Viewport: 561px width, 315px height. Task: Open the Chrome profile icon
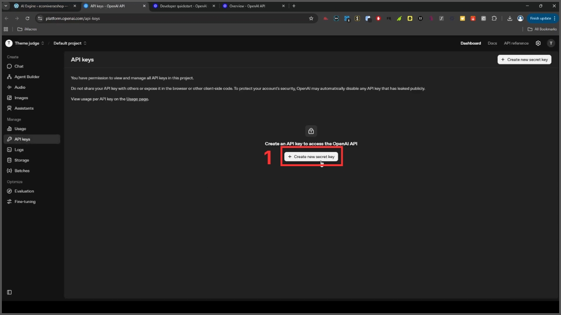click(x=520, y=18)
